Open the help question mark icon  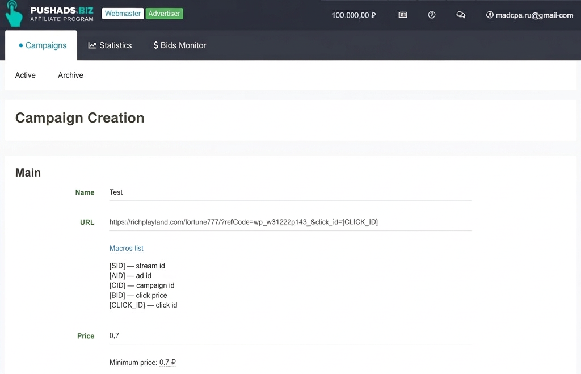(x=432, y=15)
